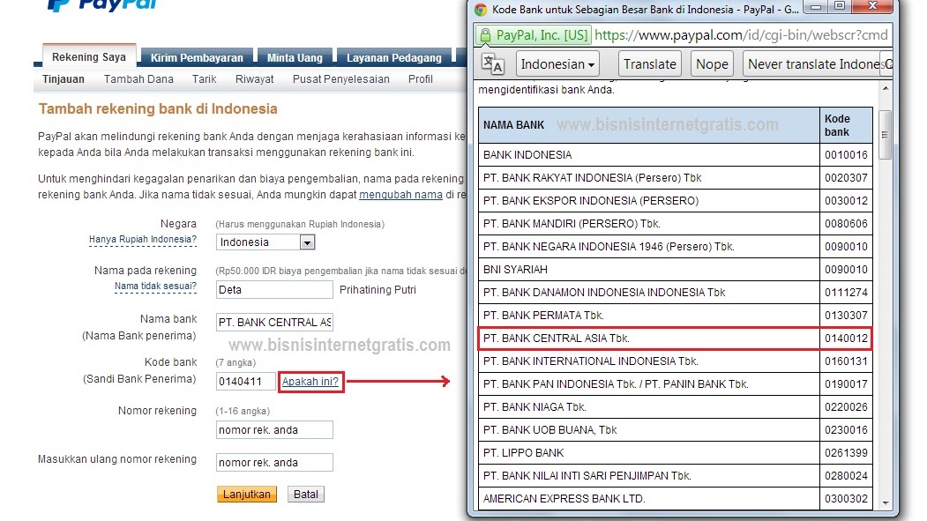Click PT. BANK NIAGA Tbk. row

(675, 407)
